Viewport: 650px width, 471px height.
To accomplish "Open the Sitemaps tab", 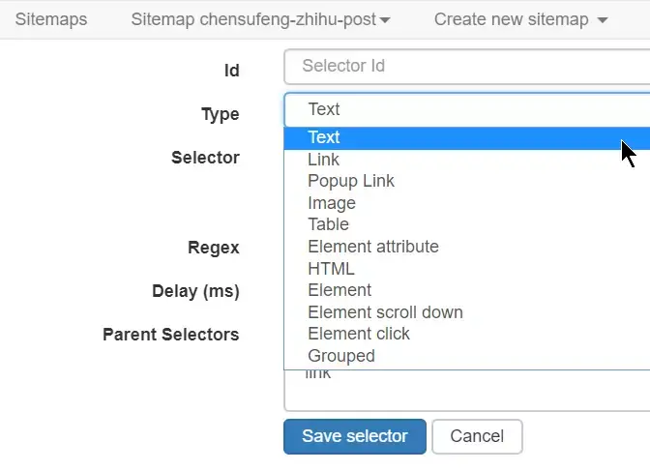I will tap(50, 19).
